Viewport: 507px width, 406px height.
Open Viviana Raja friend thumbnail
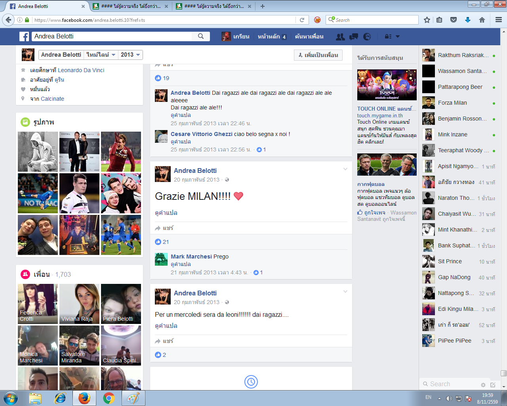[79, 304]
